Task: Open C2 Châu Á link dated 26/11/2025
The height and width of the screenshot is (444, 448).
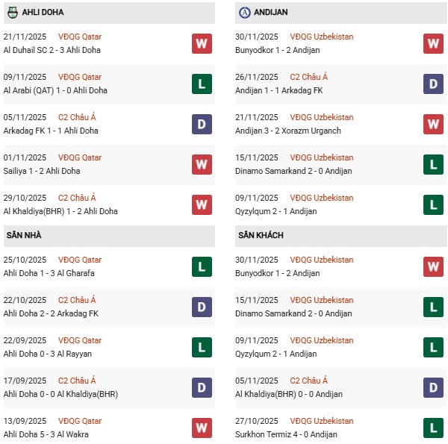Action: point(307,77)
